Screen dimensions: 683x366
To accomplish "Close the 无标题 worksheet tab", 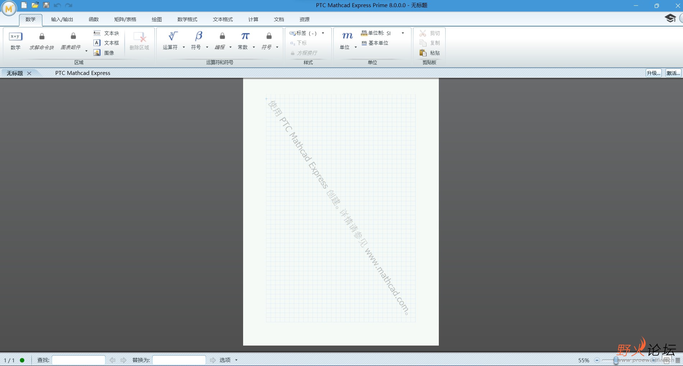I will click(29, 73).
